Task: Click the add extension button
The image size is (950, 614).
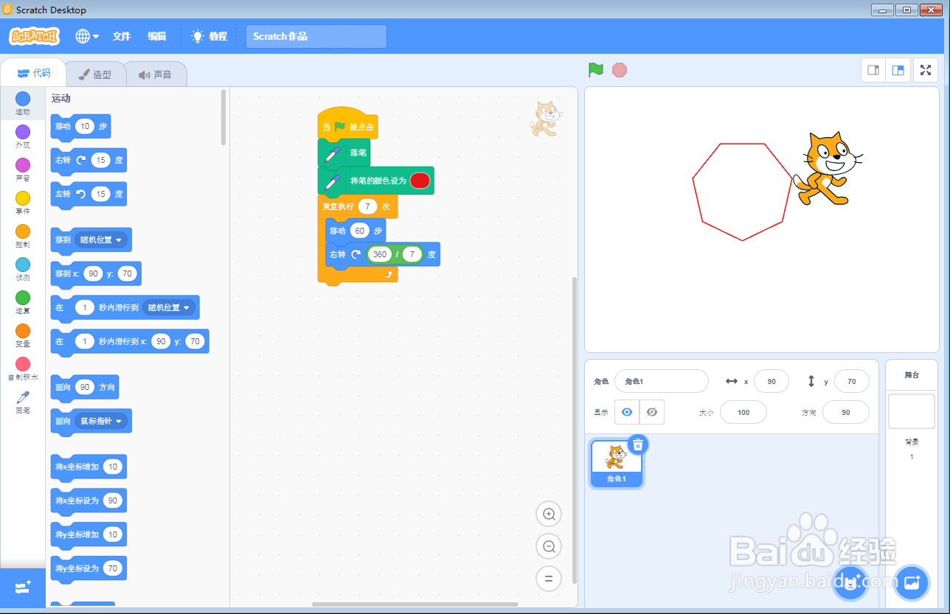Action: pos(23,587)
